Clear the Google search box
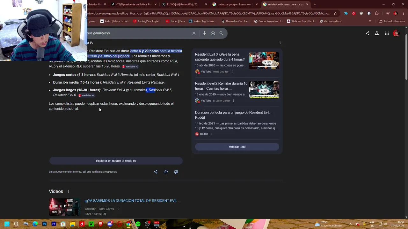This screenshot has width=408, height=229. (194, 33)
